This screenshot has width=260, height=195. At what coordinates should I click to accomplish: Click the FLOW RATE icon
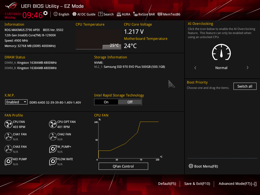coord(53,161)
